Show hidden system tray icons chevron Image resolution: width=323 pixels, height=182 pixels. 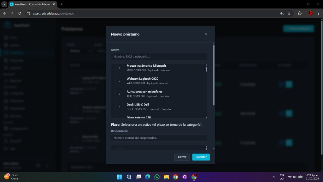[x=273, y=177]
